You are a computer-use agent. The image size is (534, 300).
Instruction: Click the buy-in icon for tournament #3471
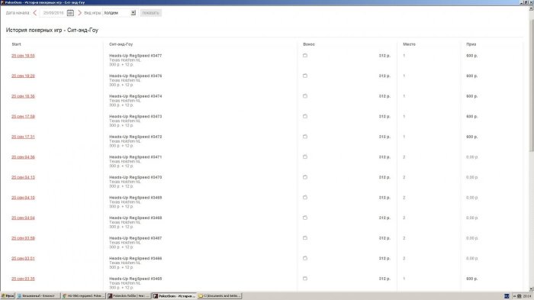(305, 156)
